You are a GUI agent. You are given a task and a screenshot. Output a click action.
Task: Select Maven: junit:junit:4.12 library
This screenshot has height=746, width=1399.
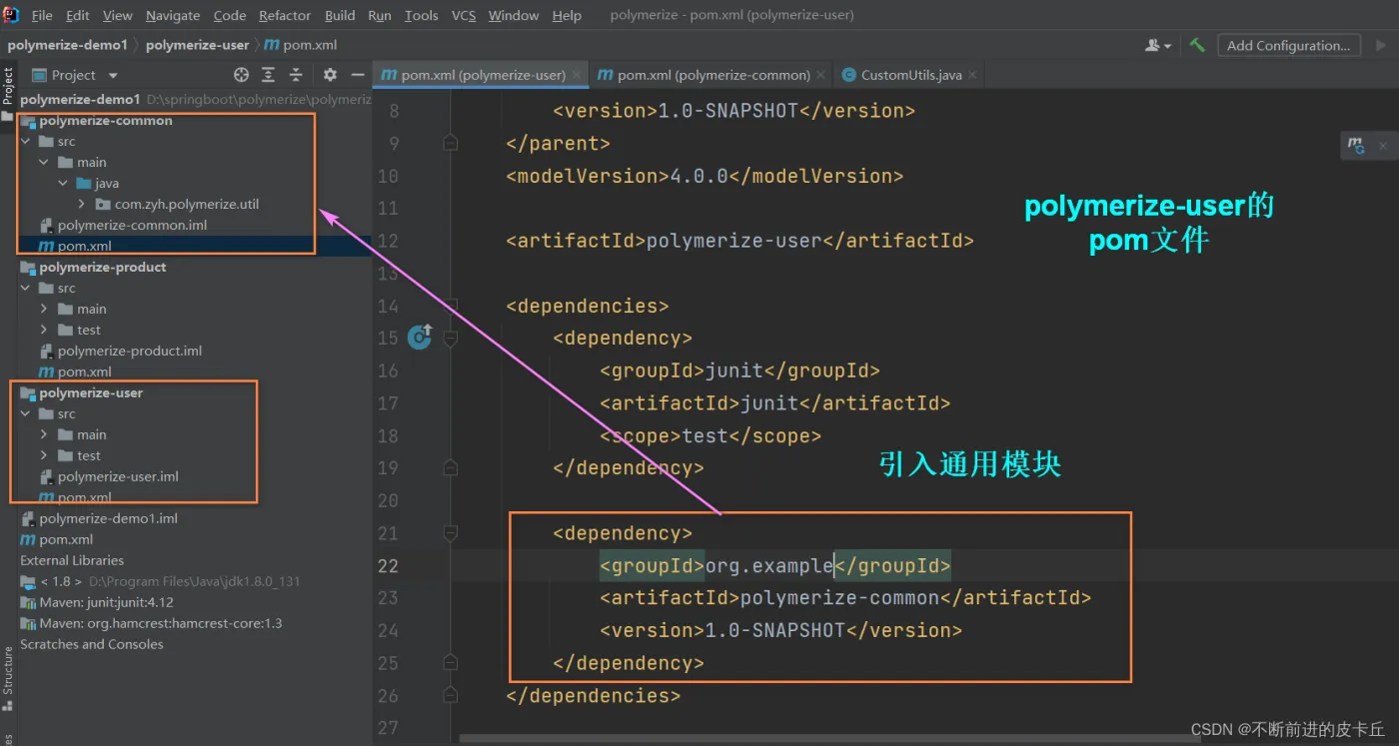coord(106,603)
